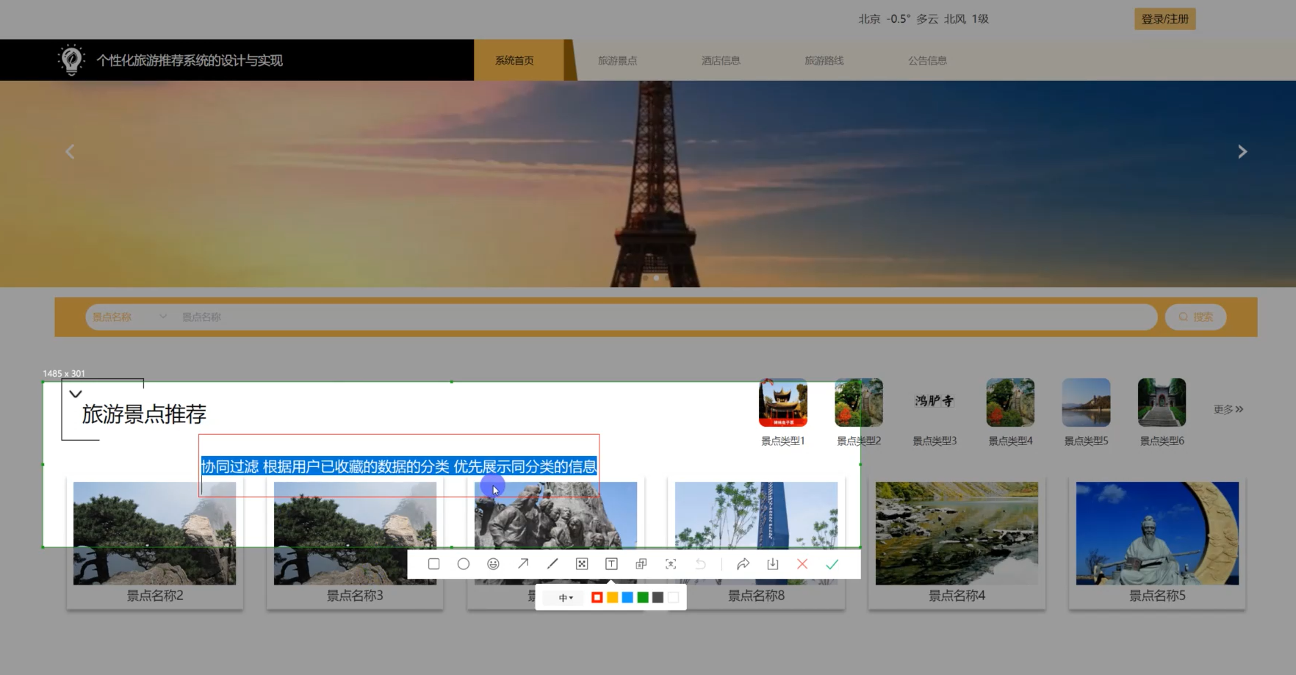This screenshot has width=1296, height=675.
Task: Pick the green color swatch
Action: pyautogui.click(x=643, y=598)
